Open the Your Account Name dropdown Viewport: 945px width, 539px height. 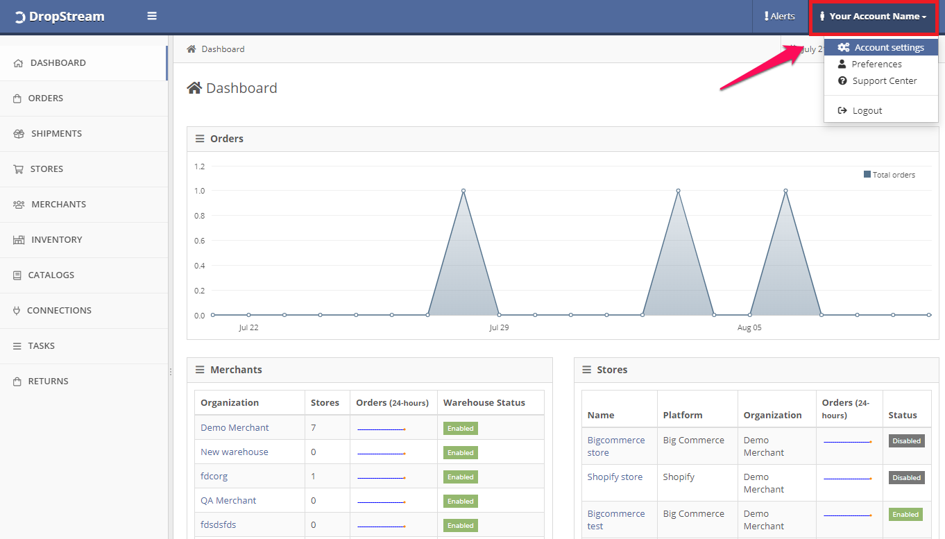click(x=873, y=16)
